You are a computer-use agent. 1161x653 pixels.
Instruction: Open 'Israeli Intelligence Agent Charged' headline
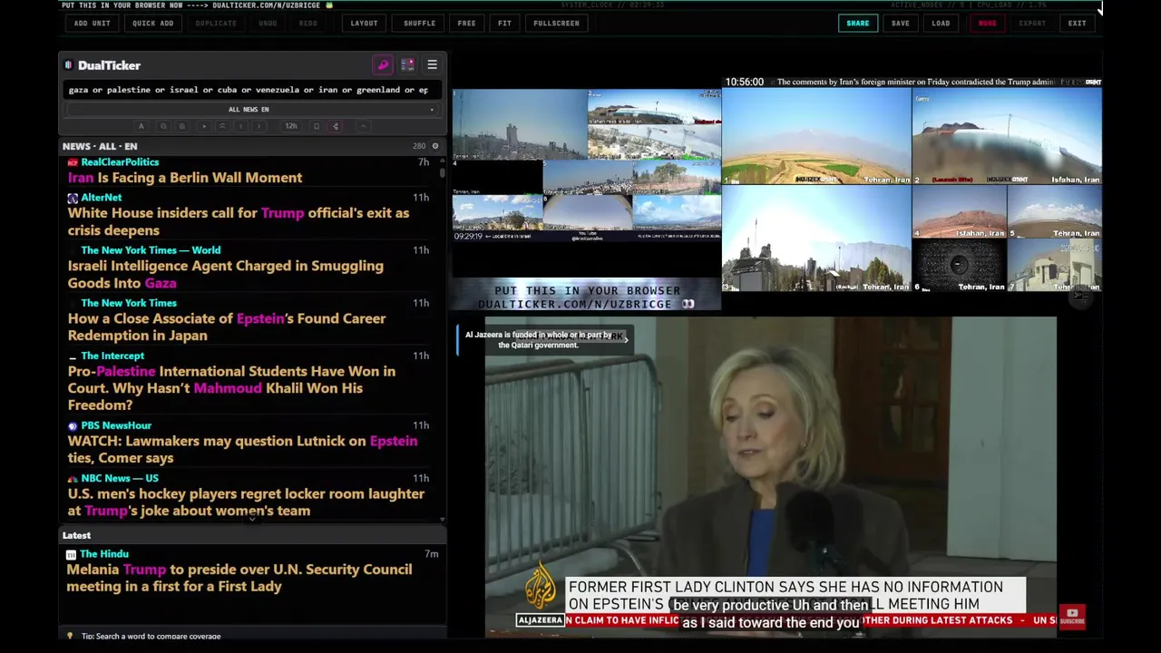[x=226, y=274]
